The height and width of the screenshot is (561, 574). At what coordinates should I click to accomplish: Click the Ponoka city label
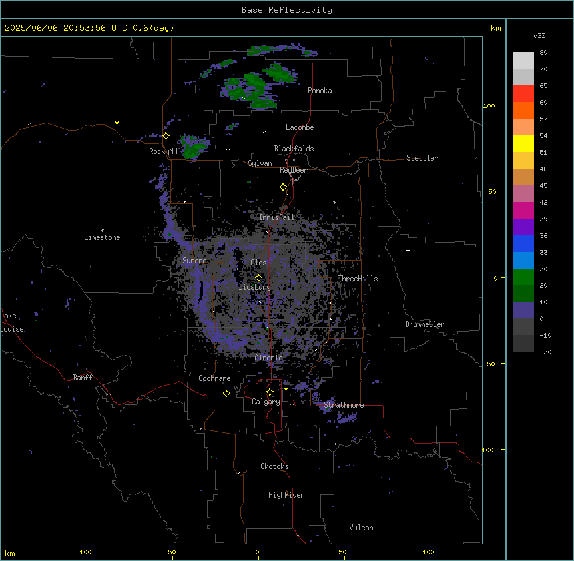coord(320,91)
